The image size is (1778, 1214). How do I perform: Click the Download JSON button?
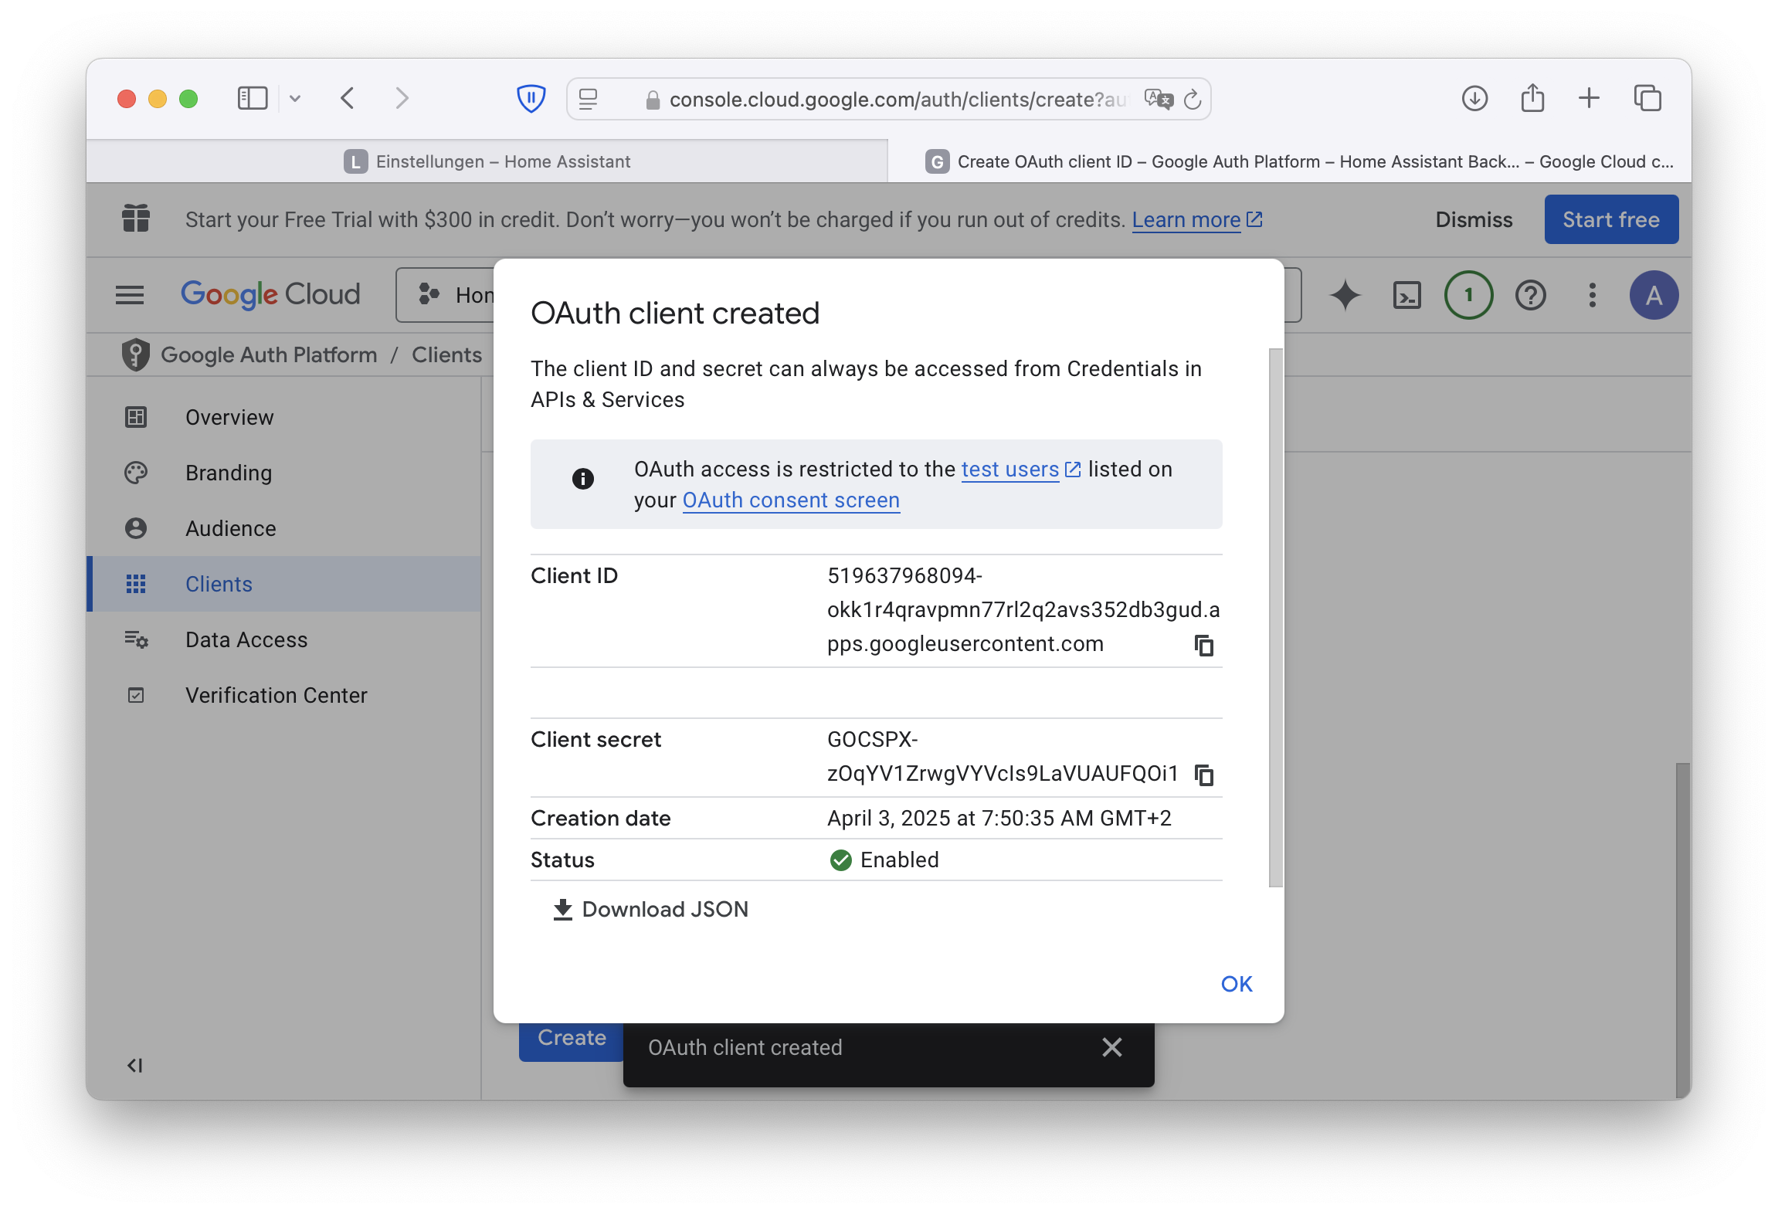tap(650, 909)
